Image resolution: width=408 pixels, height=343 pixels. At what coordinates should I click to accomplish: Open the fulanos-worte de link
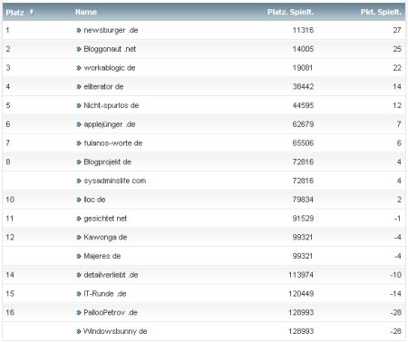tap(113, 143)
